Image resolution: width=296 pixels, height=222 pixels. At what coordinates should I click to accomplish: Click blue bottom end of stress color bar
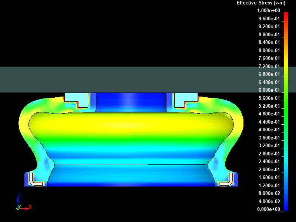286,208
